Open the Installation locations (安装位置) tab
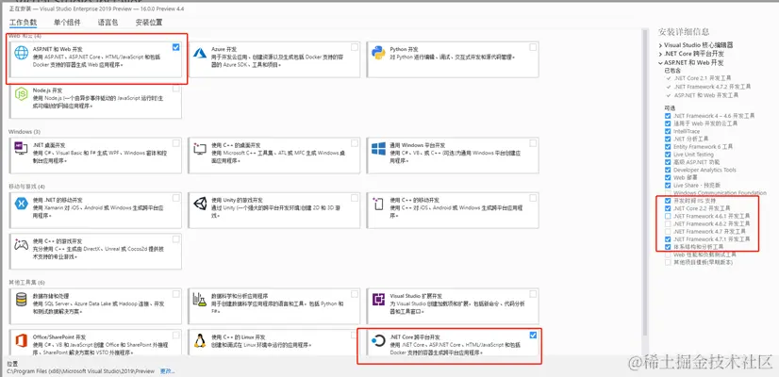 pos(149,23)
